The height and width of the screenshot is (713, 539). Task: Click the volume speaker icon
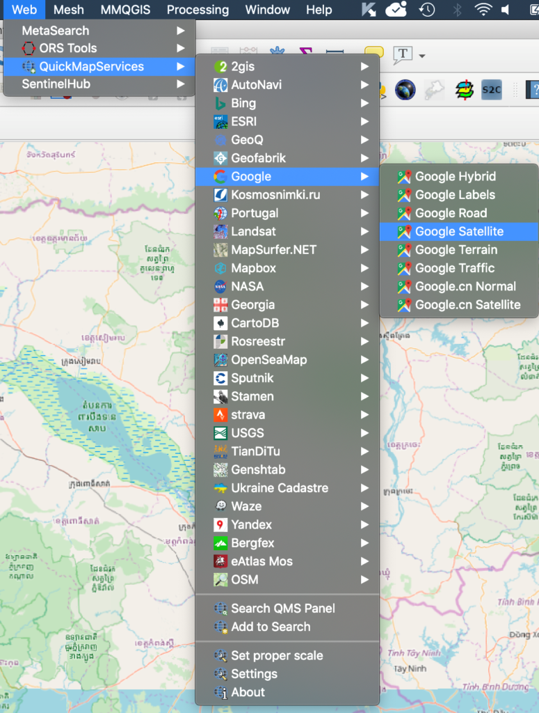(x=506, y=10)
